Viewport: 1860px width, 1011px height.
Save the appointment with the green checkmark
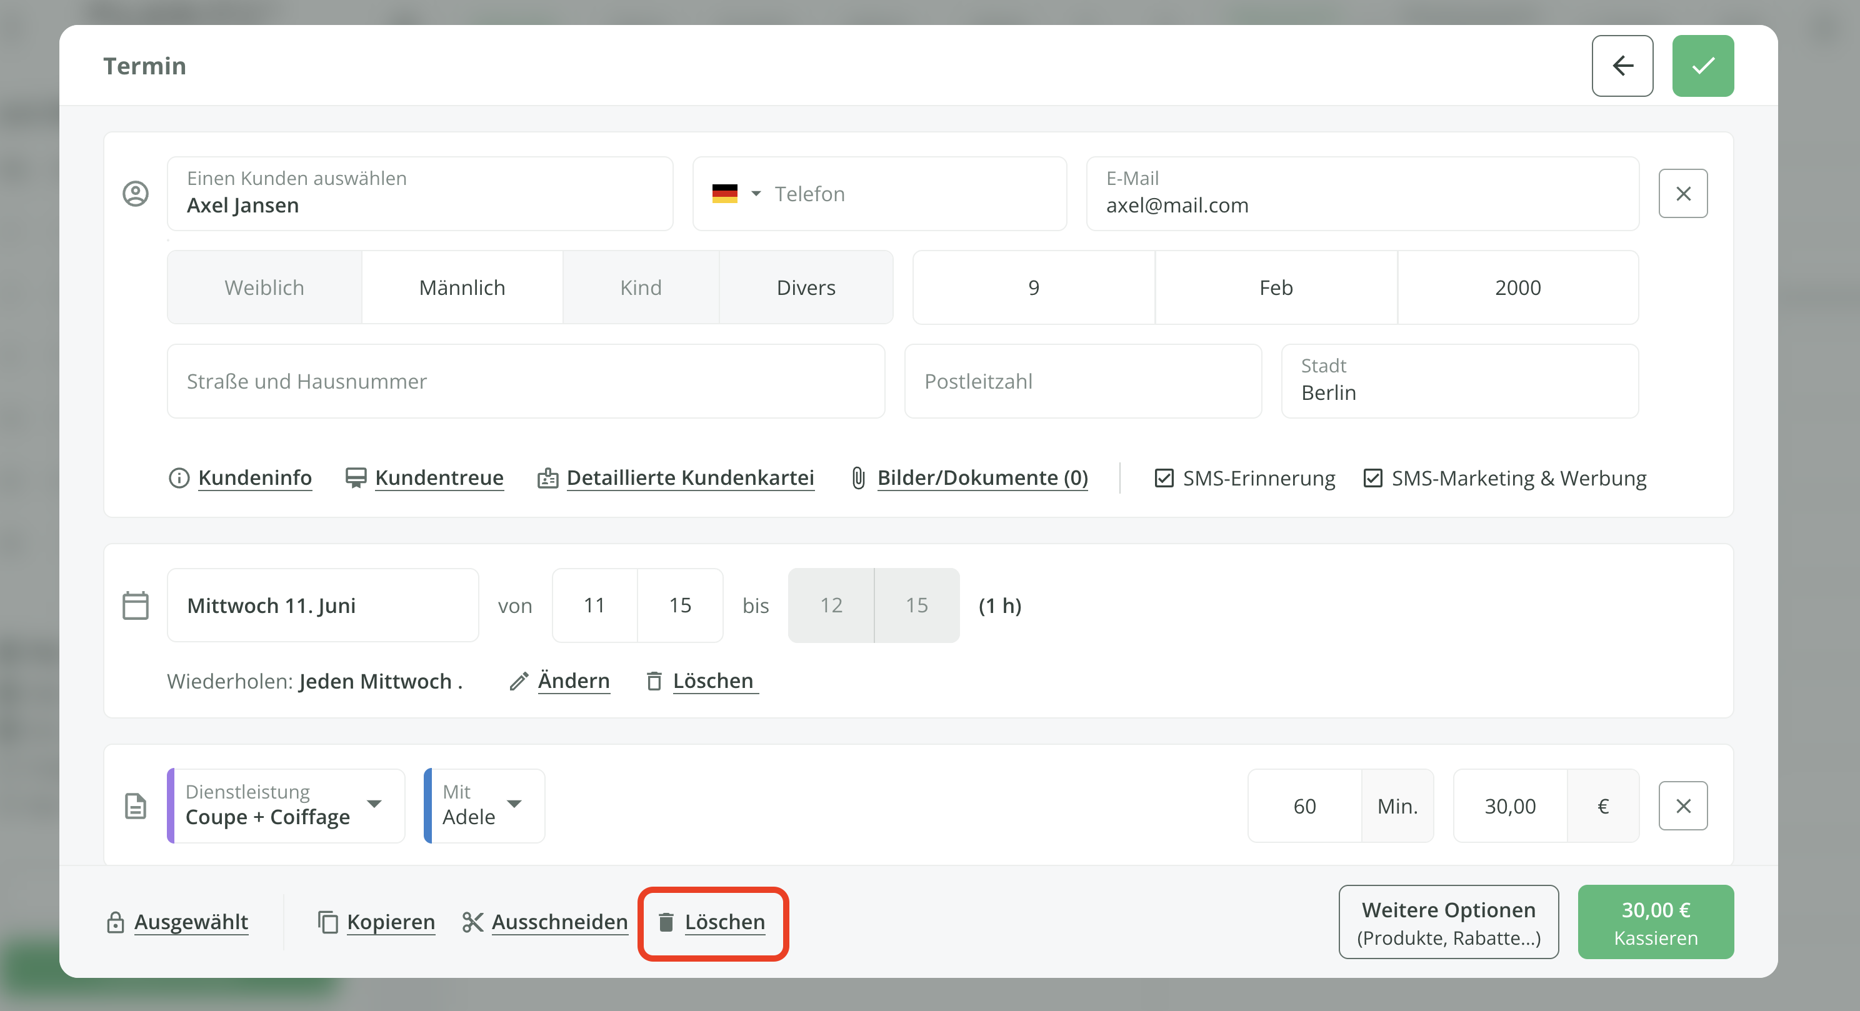tap(1703, 66)
